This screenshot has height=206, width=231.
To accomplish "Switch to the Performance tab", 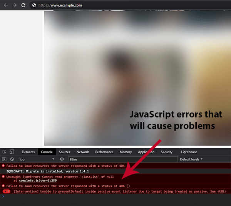I will point(104,152).
